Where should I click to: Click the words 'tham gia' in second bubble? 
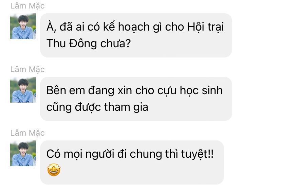click(x=126, y=107)
